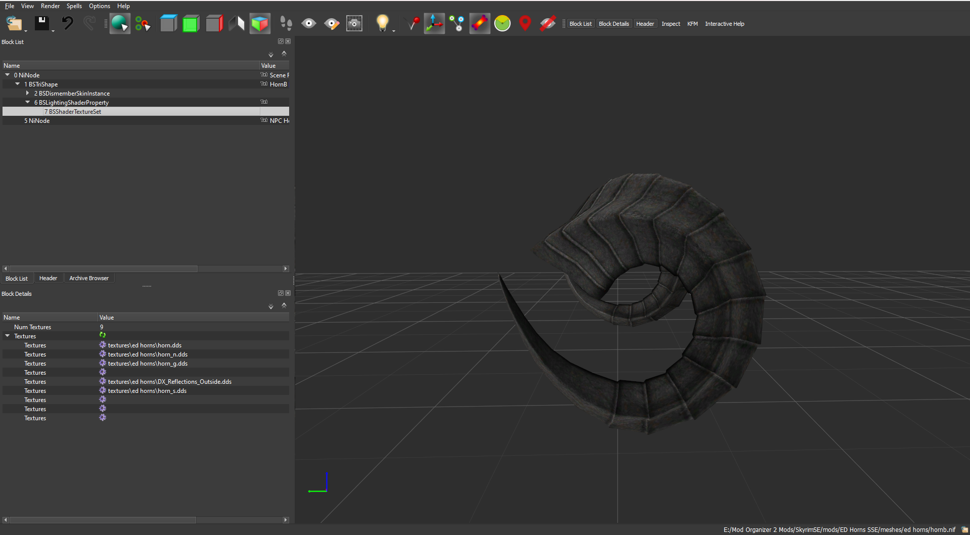Toggle the Show Axes button

(434, 24)
